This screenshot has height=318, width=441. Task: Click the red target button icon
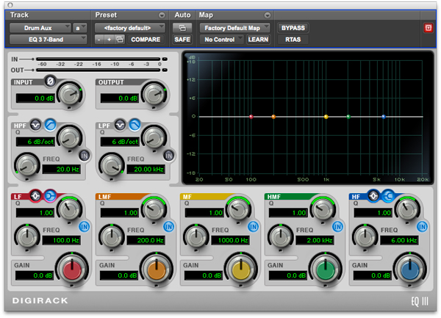[428, 28]
